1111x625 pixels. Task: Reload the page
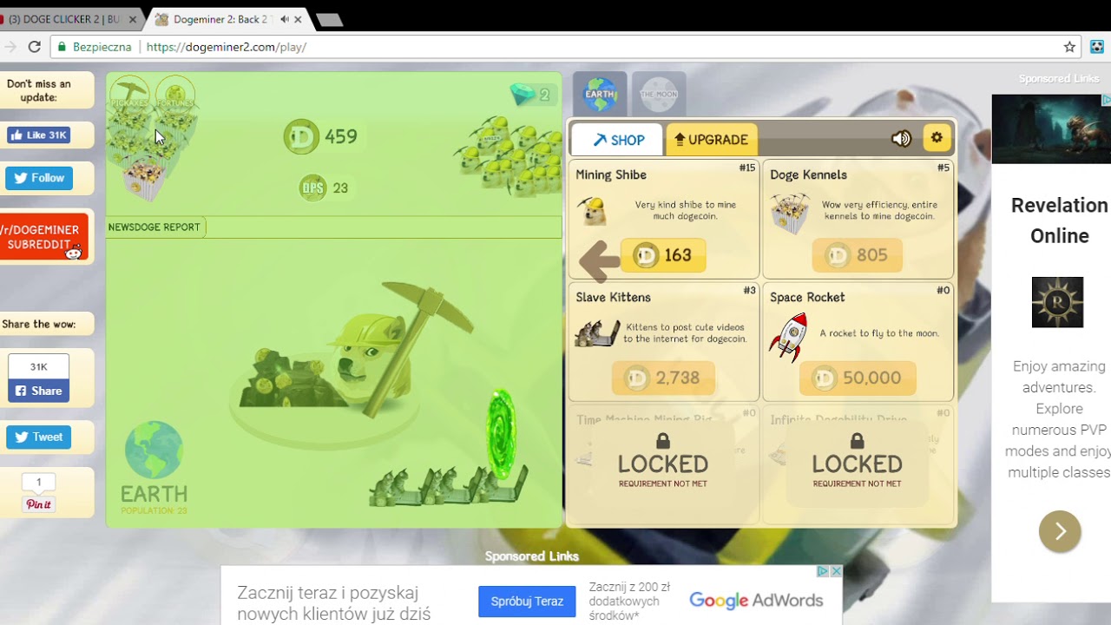click(x=35, y=47)
